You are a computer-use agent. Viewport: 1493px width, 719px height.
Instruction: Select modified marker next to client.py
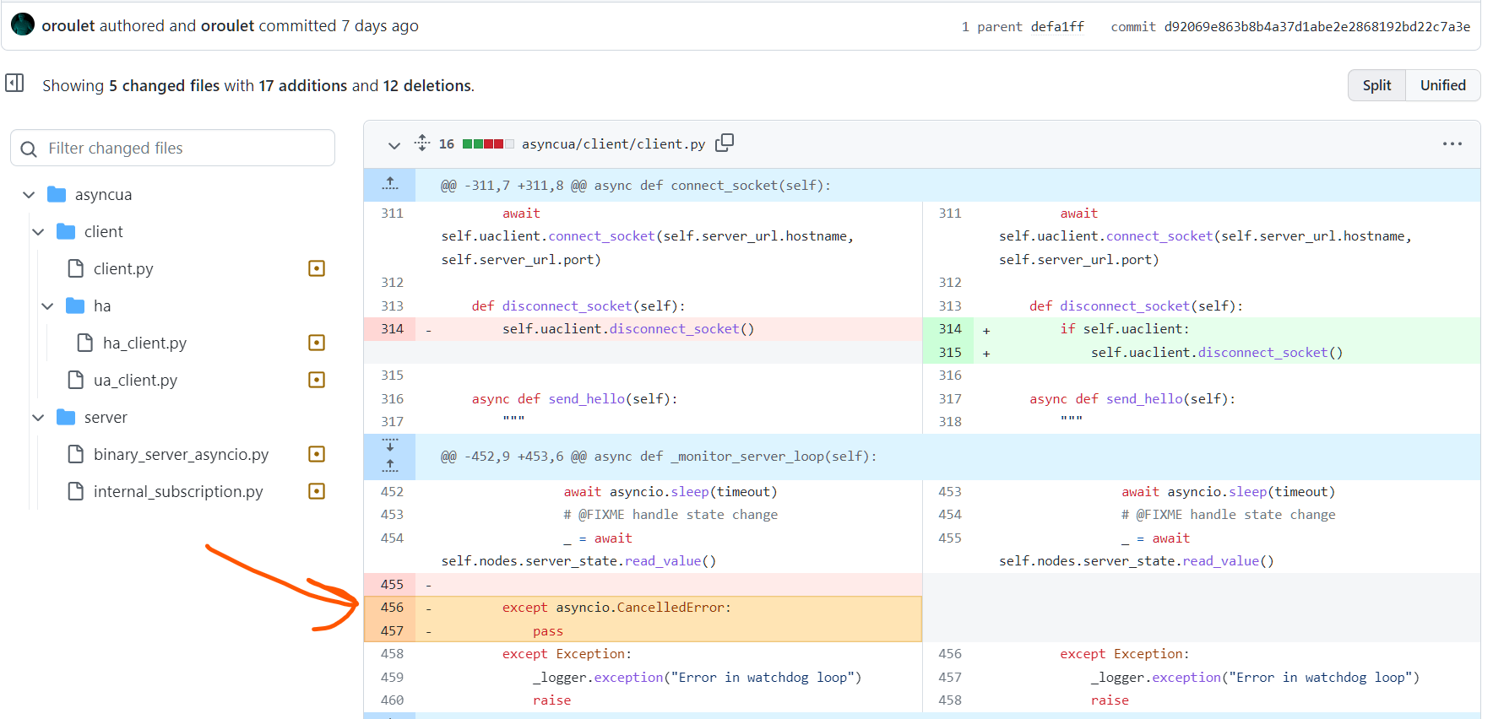pyautogui.click(x=317, y=268)
